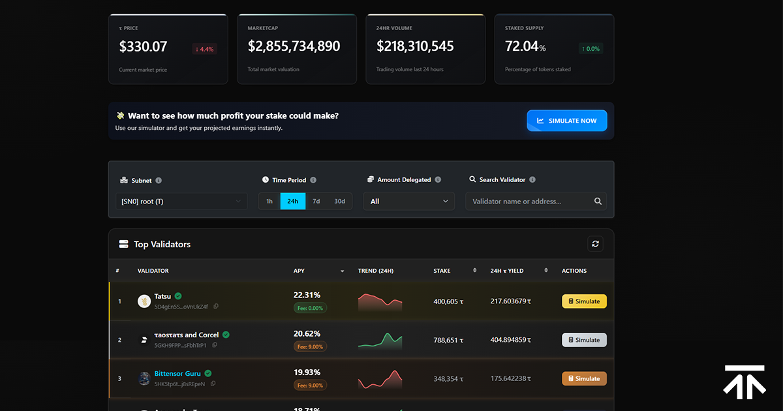Viewport: 783px width, 411px height.
Task: Click the Subnet info icon
Action: pyautogui.click(x=159, y=181)
